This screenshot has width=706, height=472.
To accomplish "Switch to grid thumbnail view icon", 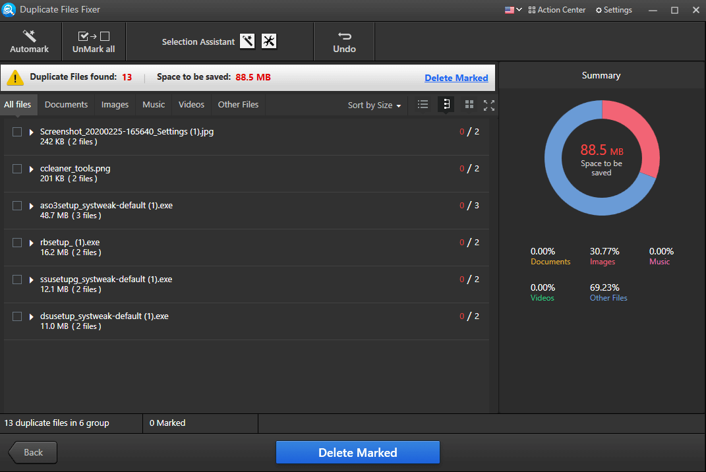I will click(x=469, y=105).
